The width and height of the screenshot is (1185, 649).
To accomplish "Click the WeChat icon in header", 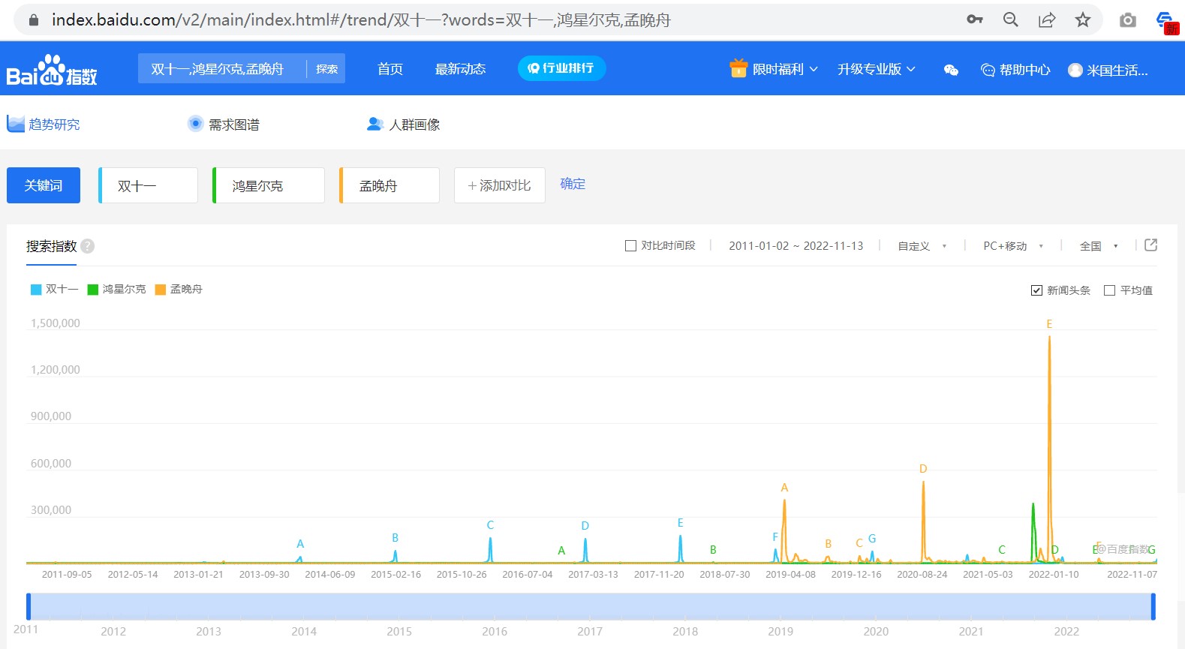I will click(x=951, y=70).
